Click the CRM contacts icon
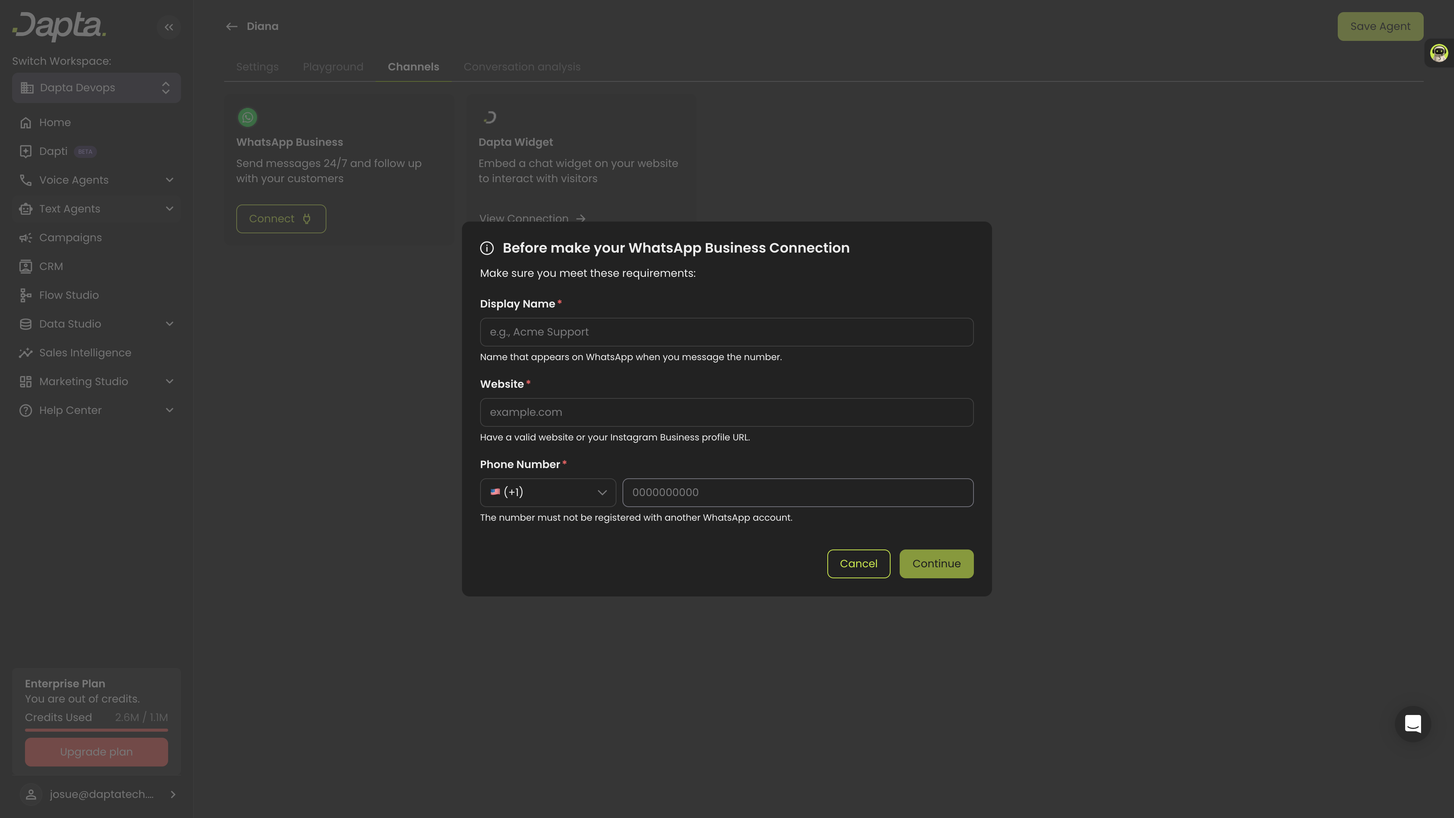Screen dimensions: 1454x818 point(25,267)
